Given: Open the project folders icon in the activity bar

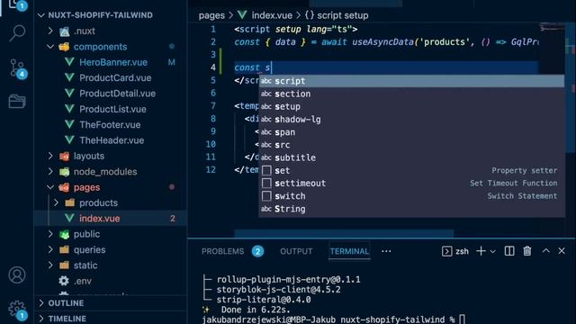Looking at the screenshot, I should click(17, 101).
